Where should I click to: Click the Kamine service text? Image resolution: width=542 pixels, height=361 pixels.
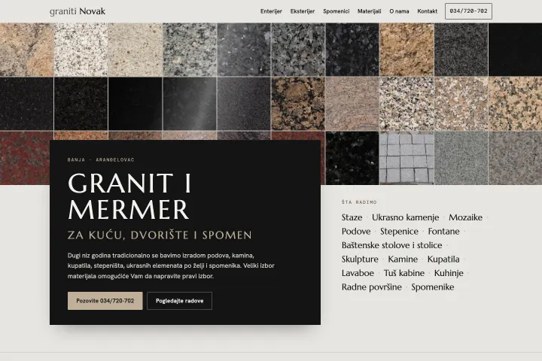pyautogui.click(x=403, y=259)
